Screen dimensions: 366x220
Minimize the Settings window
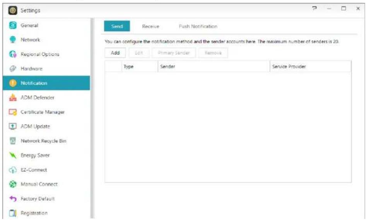pyautogui.click(x=329, y=8)
